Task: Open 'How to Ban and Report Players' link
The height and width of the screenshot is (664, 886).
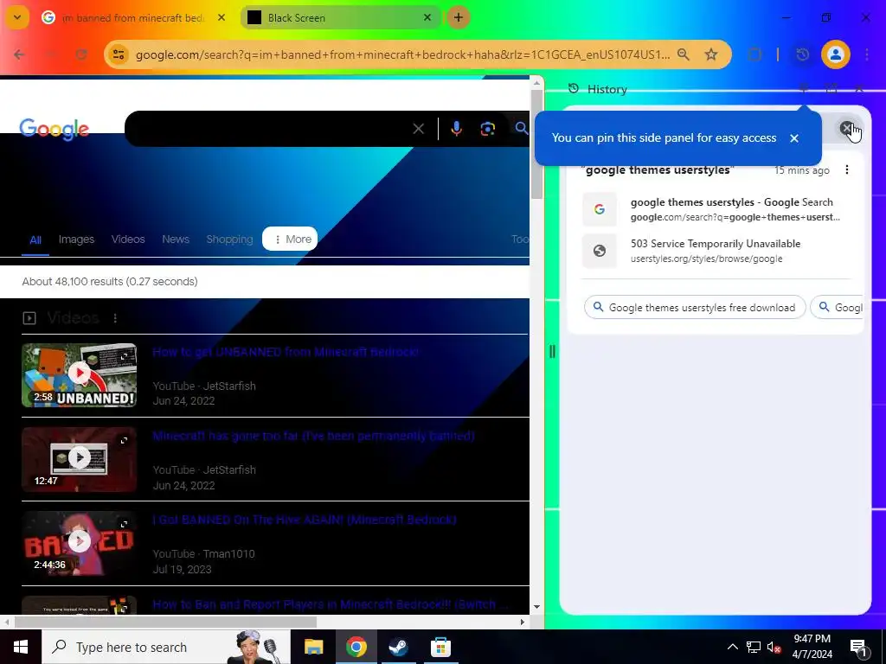Action: [330, 604]
